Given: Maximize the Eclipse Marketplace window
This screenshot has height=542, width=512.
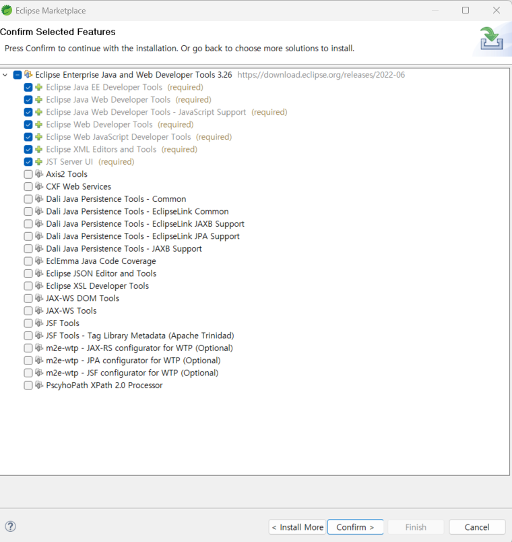Looking at the screenshot, I should pyautogui.click(x=466, y=10).
